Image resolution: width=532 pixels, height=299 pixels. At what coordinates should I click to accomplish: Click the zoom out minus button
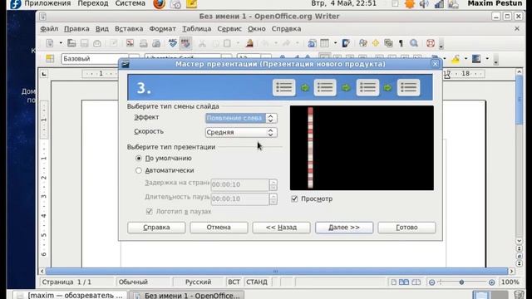coord(431,282)
